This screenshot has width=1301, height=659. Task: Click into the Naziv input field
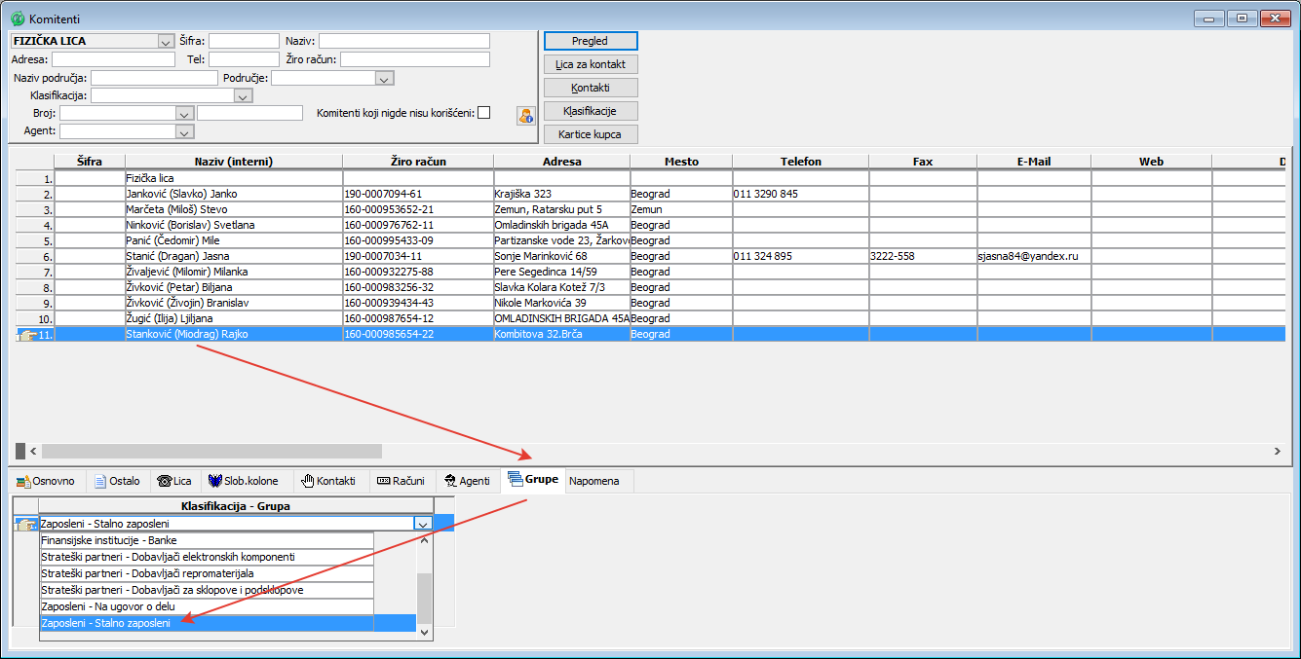[x=403, y=41]
